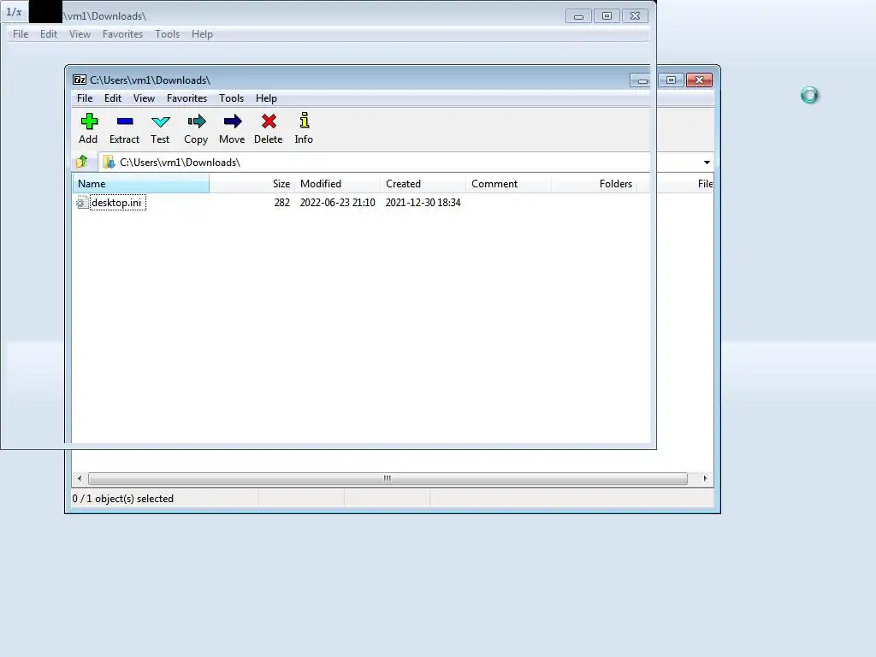Sort by the Folders column header

pos(595,184)
